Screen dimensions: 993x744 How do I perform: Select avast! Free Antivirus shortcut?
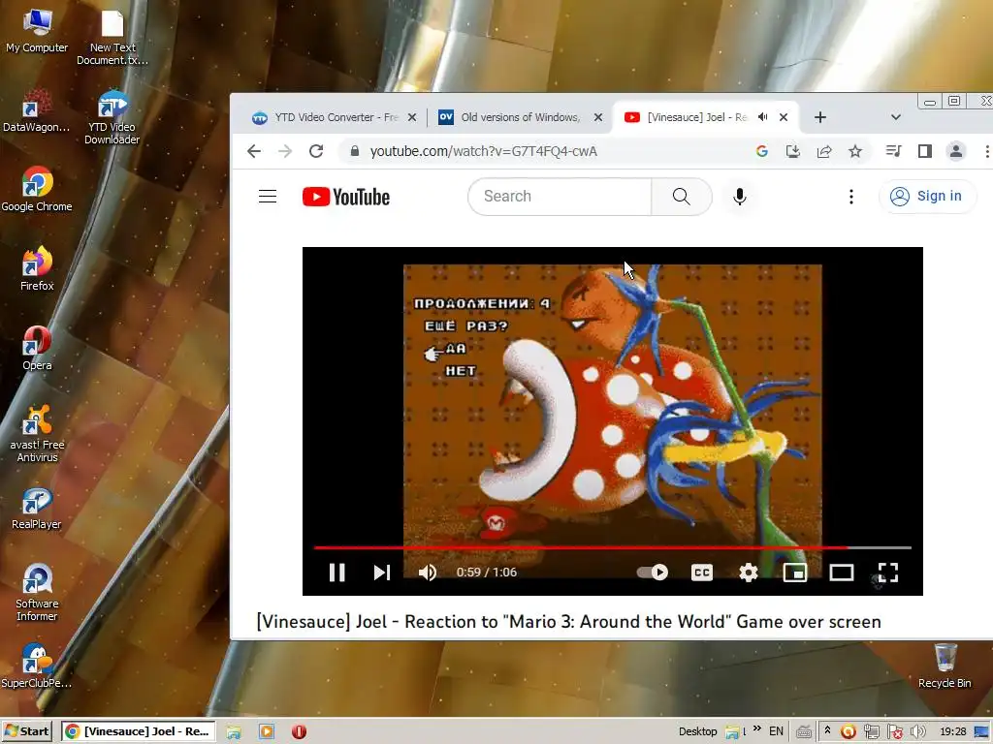point(37,433)
